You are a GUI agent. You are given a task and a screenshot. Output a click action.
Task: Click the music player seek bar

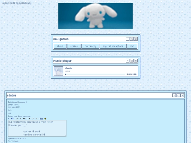[95, 74]
